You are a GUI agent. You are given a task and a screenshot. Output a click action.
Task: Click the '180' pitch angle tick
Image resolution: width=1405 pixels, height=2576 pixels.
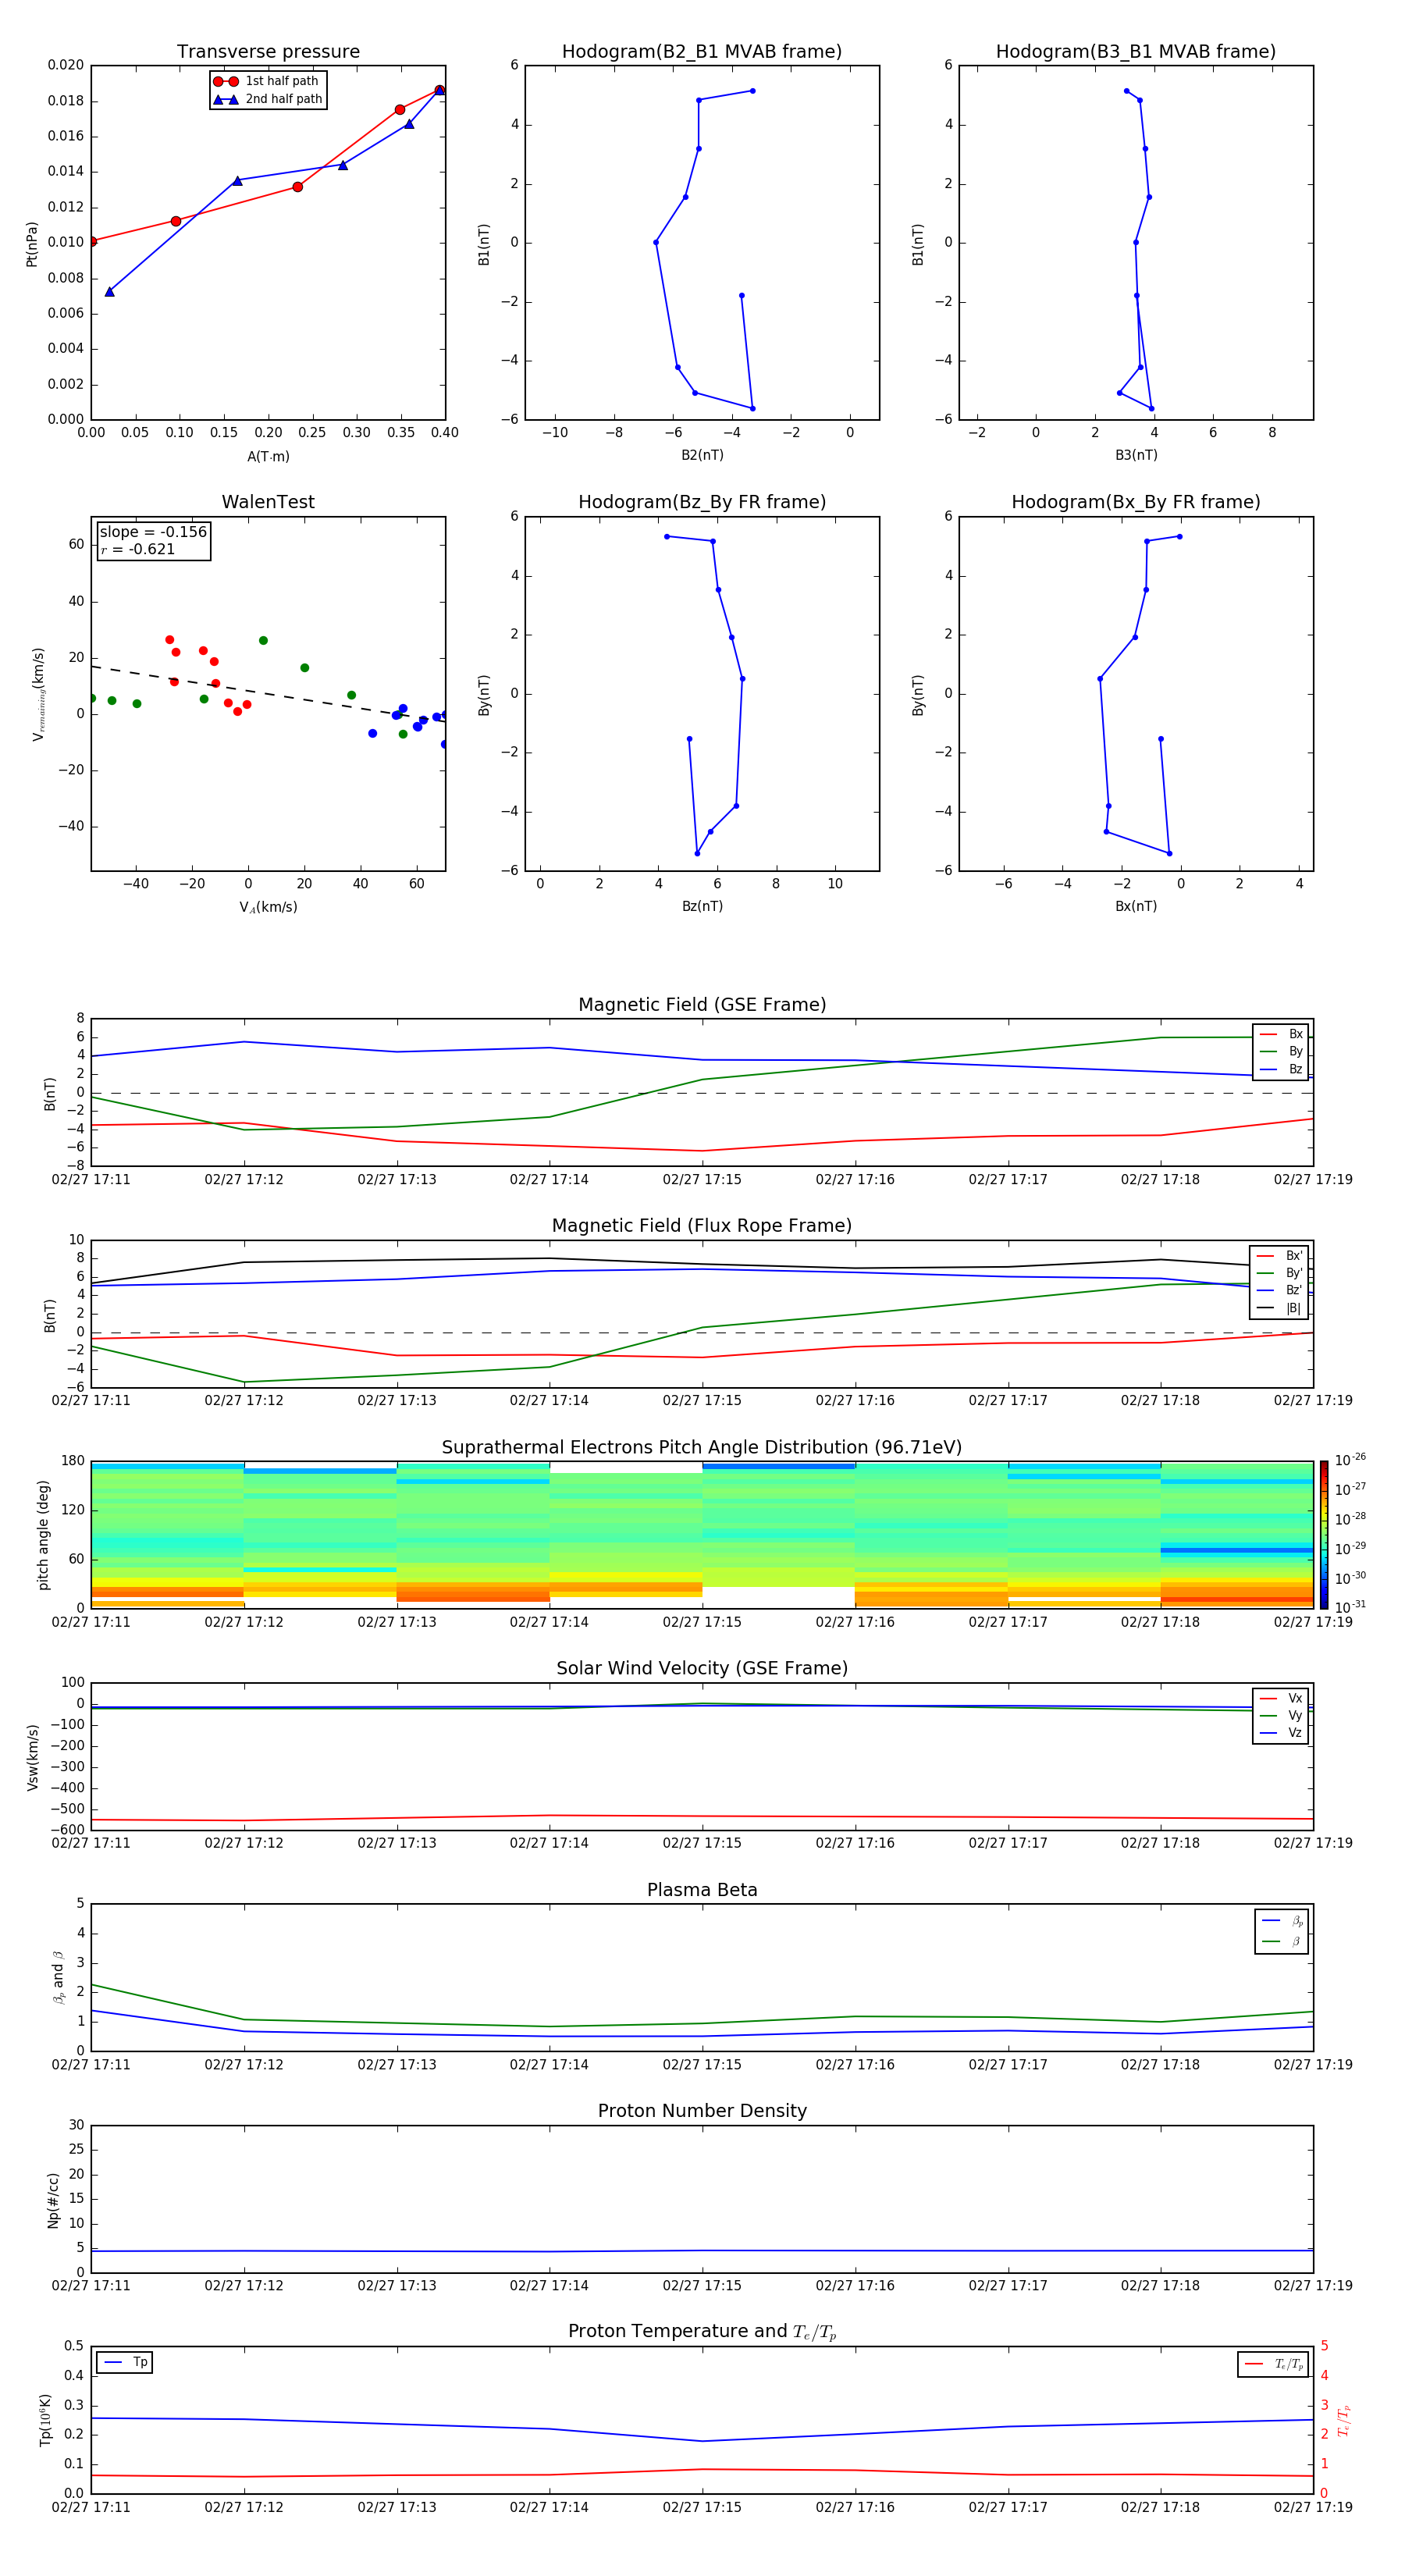click(73, 1461)
